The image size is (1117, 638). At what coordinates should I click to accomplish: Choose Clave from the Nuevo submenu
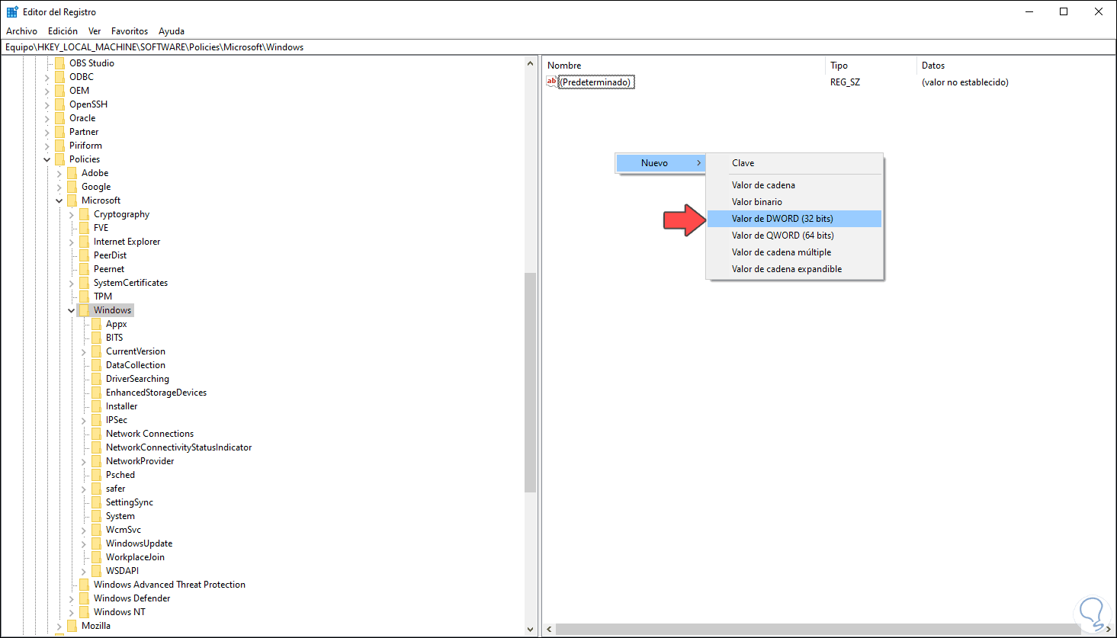pos(794,163)
